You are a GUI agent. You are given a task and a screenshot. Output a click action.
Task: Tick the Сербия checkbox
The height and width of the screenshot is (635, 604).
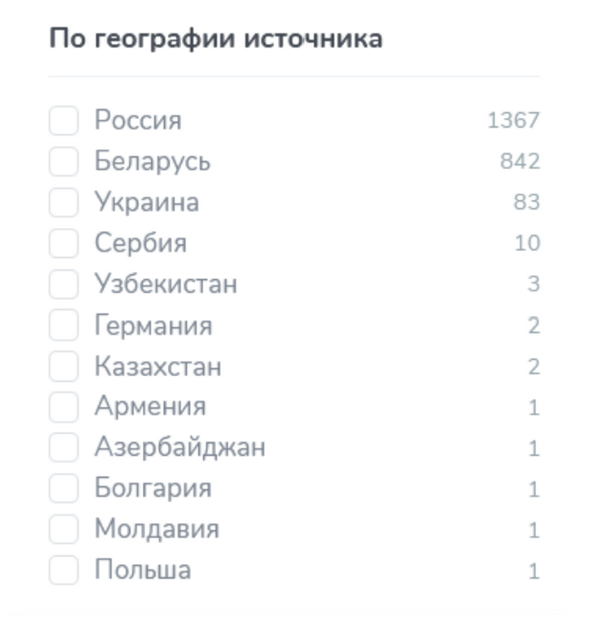tap(63, 243)
